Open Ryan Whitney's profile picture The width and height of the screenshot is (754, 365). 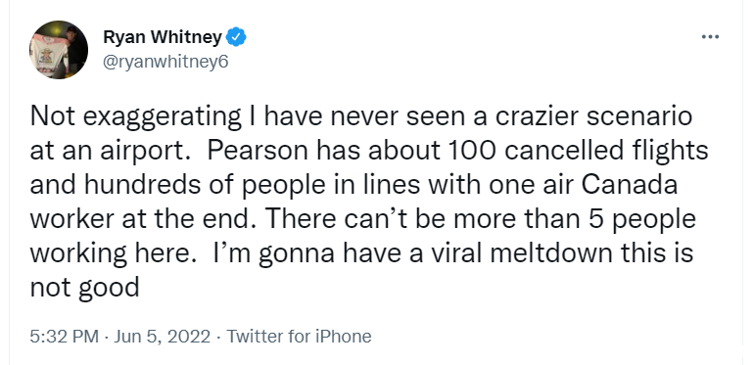pyautogui.click(x=59, y=50)
